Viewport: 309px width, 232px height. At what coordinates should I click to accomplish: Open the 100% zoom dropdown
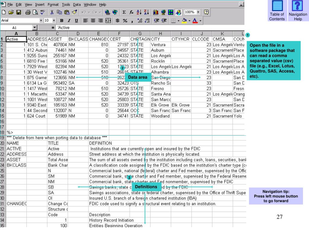198,12
